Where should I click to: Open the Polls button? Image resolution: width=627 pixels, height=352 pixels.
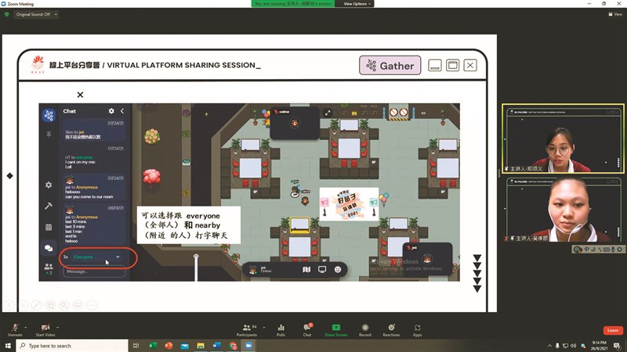281,329
